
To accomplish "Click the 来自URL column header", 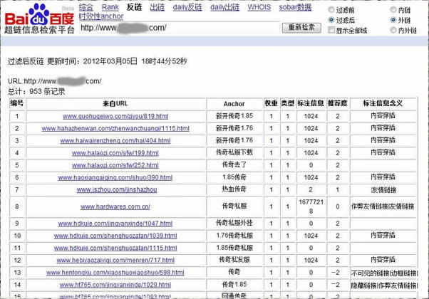I will click(115, 104).
